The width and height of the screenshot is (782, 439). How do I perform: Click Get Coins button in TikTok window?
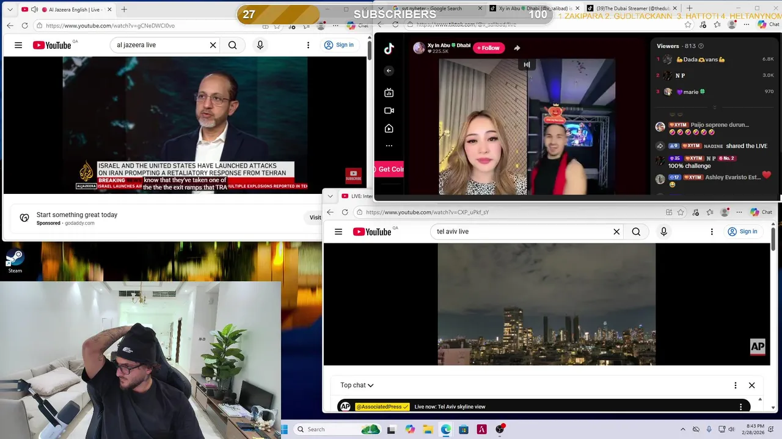click(389, 169)
